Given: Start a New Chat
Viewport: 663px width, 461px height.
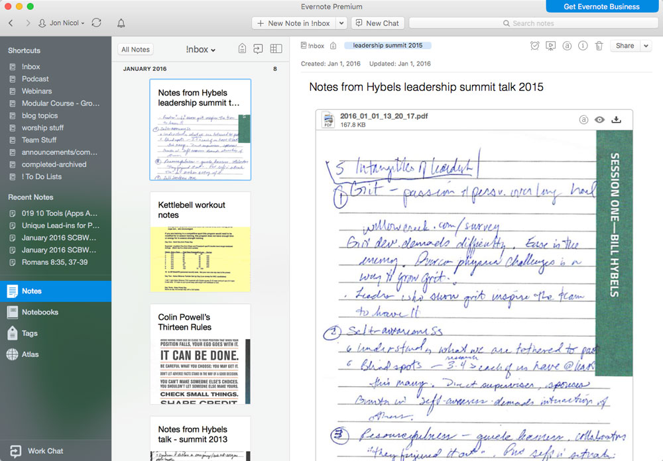Looking at the screenshot, I should [378, 23].
